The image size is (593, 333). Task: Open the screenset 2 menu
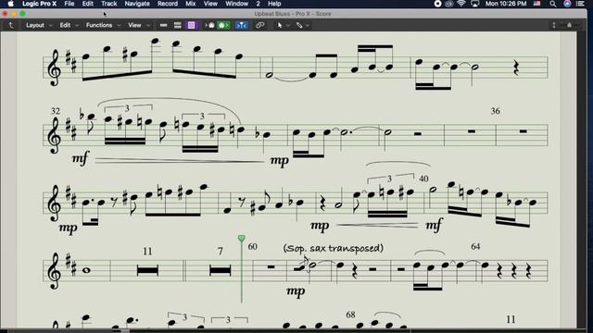pos(258,4)
